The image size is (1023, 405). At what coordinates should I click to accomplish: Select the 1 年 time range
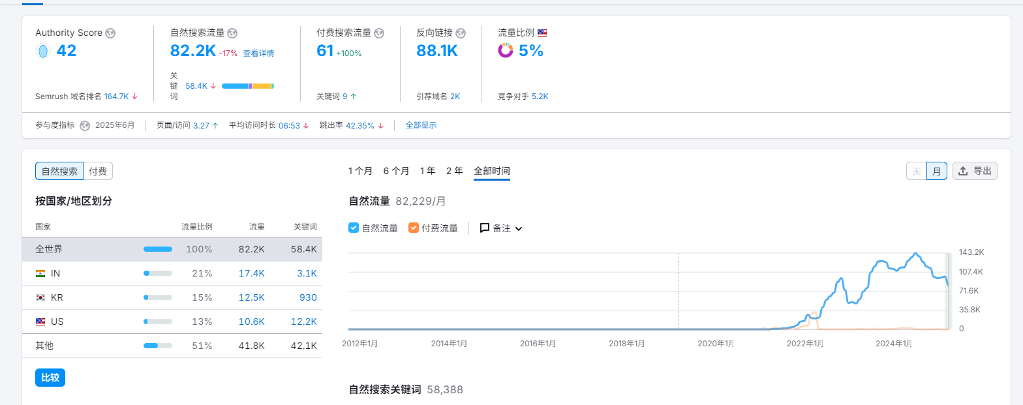(427, 171)
